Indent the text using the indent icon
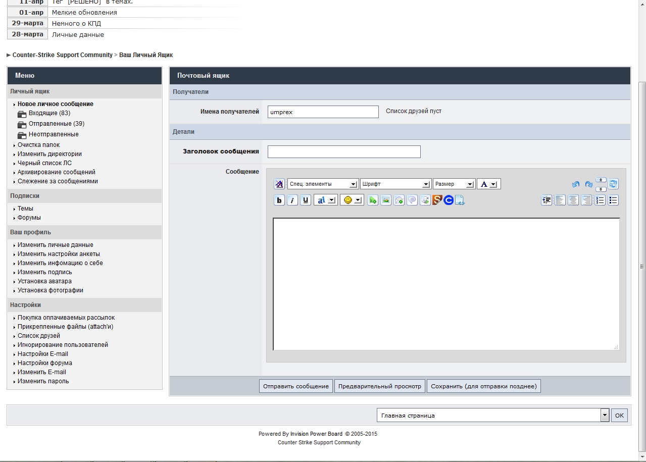The image size is (646, 462). (546, 200)
